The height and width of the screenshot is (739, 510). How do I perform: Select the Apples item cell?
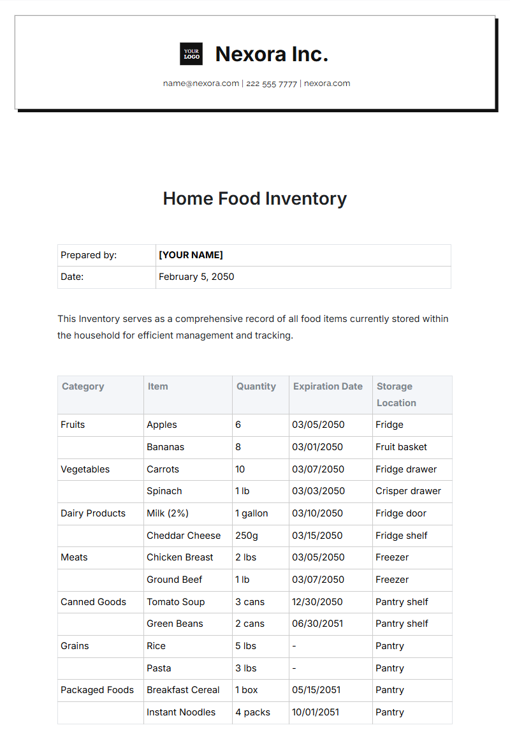162,425
